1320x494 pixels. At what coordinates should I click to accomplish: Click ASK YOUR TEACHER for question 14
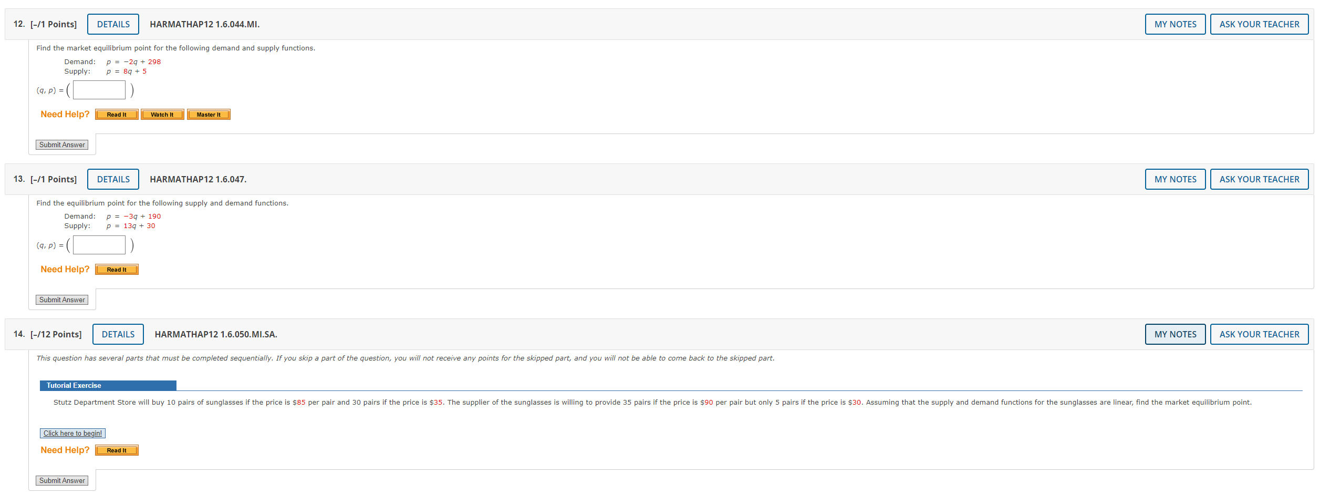coord(1259,334)
